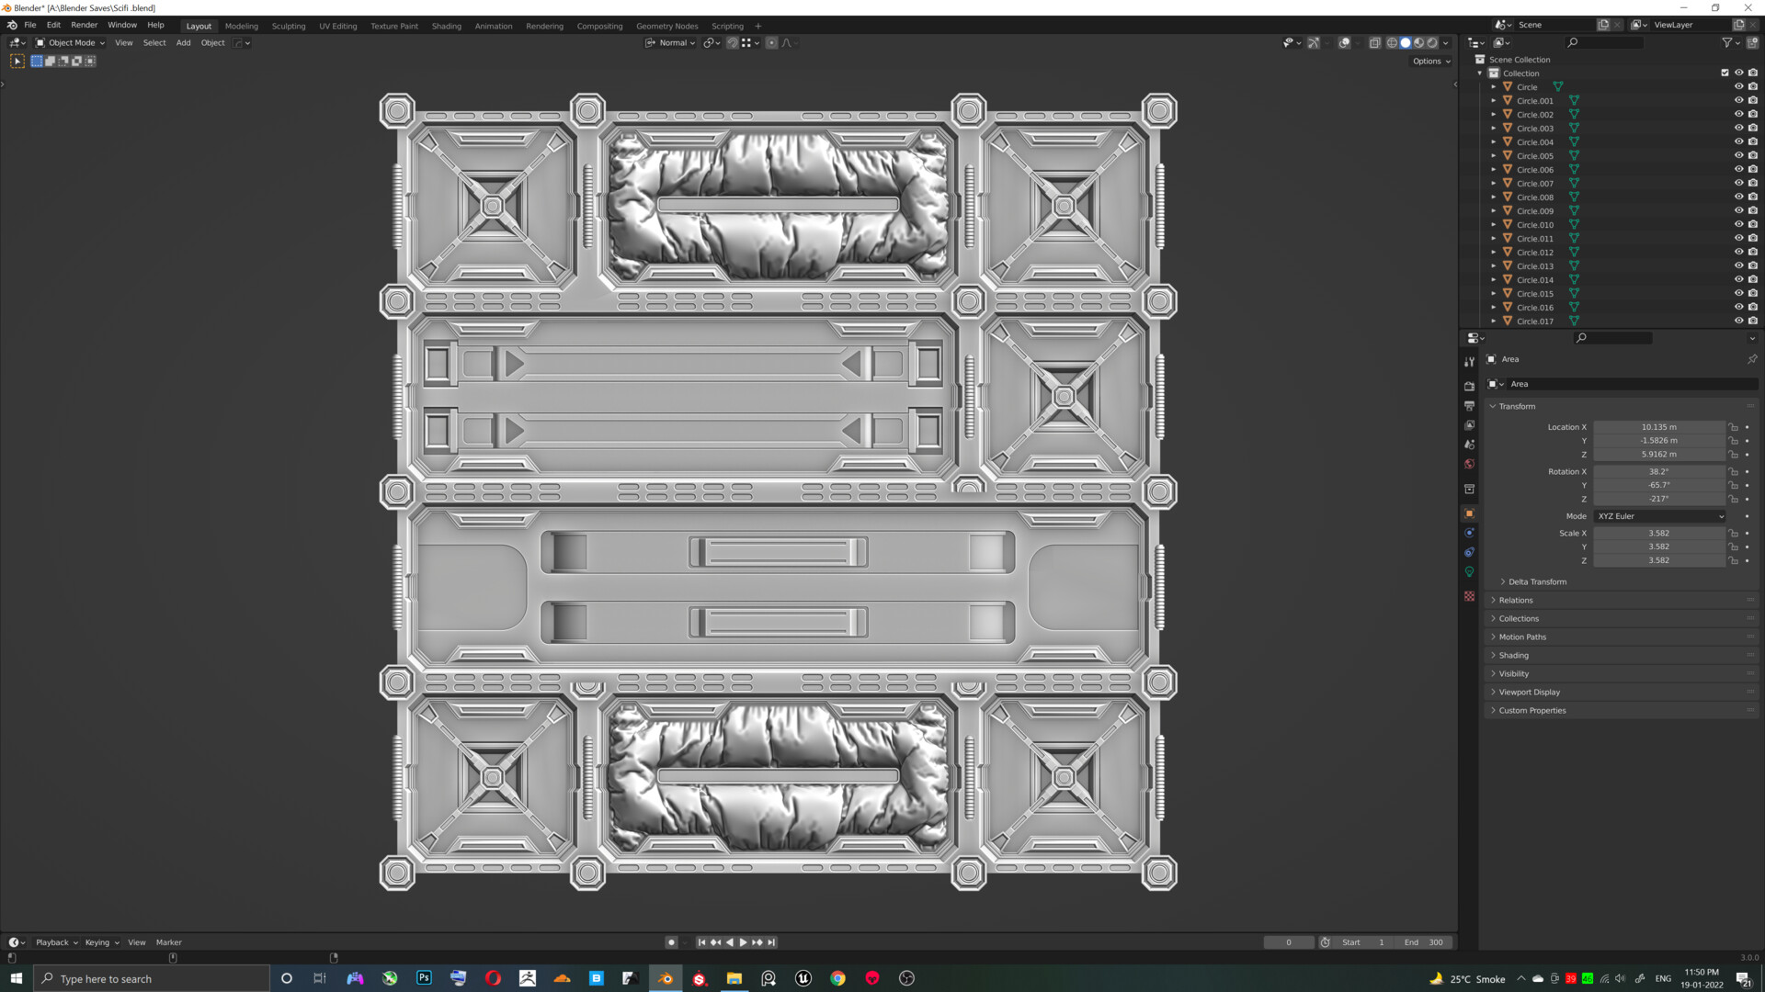The height and width of the screenshot is (992, 1765).
Task: Switch to the Shading workspace tab
Action: pos(447,26)
